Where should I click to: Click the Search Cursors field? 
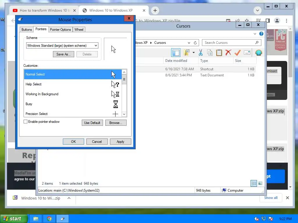(231, 43)
